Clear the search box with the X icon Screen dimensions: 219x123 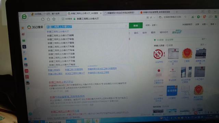pos(126,26)
